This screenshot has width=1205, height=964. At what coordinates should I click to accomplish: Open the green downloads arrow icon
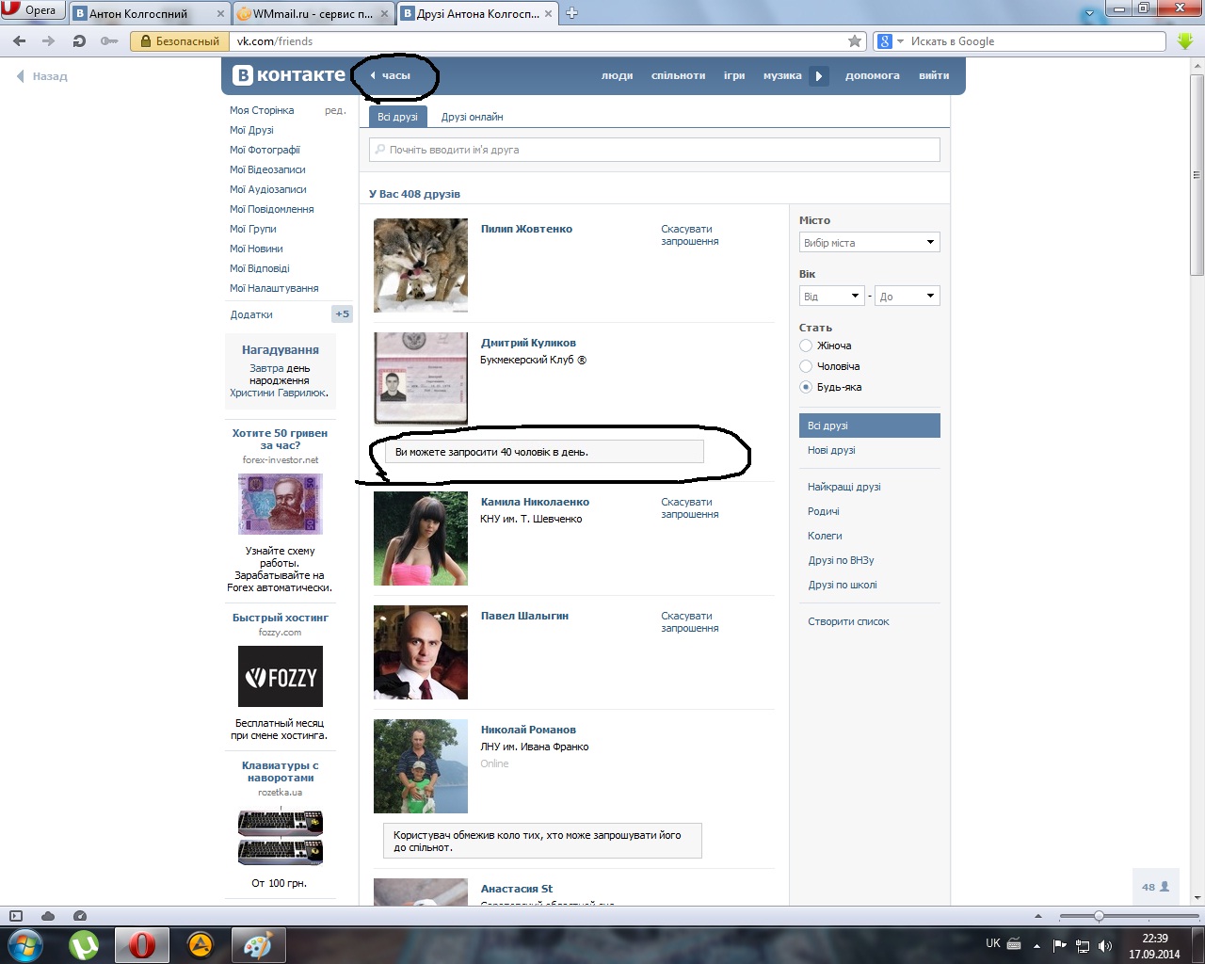pyautogui.click(x=1185, y=41)
